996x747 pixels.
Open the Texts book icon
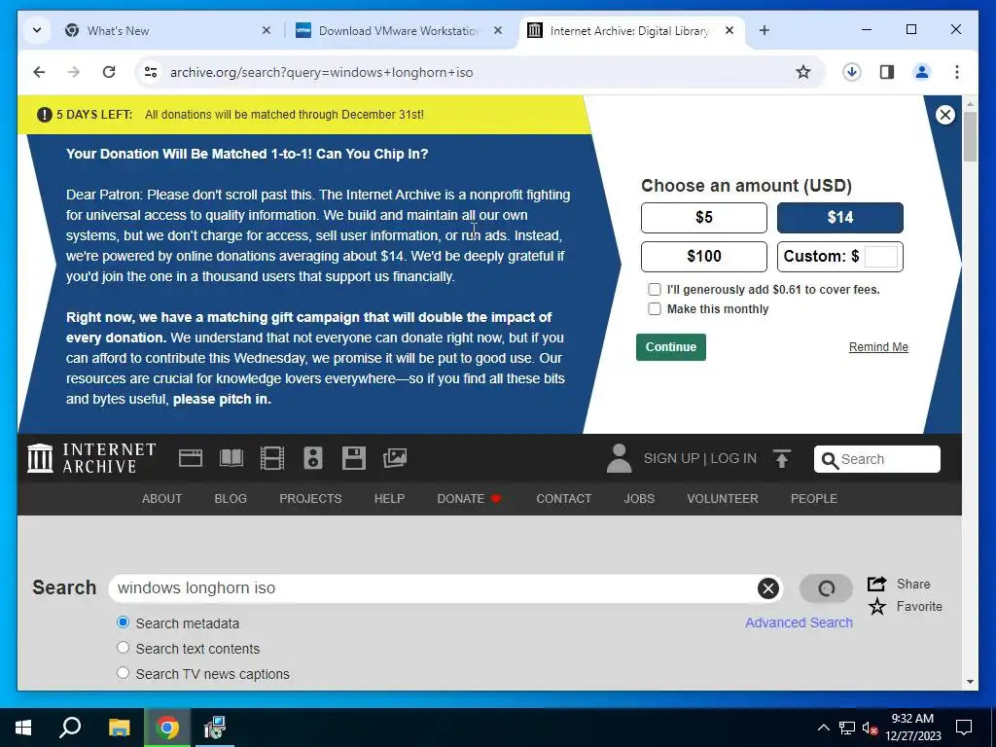tap(231, 458)
